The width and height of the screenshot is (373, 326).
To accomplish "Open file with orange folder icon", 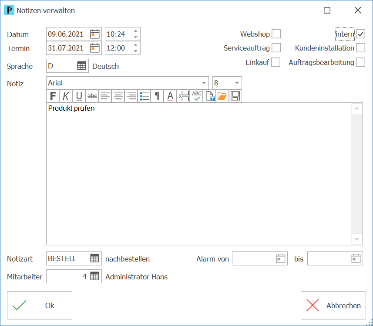I will pyautogui.click(x=222, y=96).
